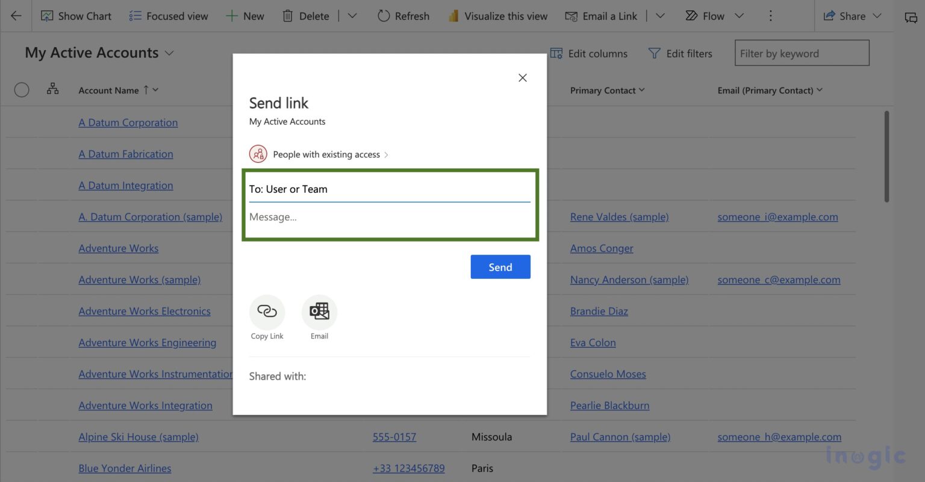Click the Email sharing icon
Viewport: 925px width, 482px height.
pos(319,311)
